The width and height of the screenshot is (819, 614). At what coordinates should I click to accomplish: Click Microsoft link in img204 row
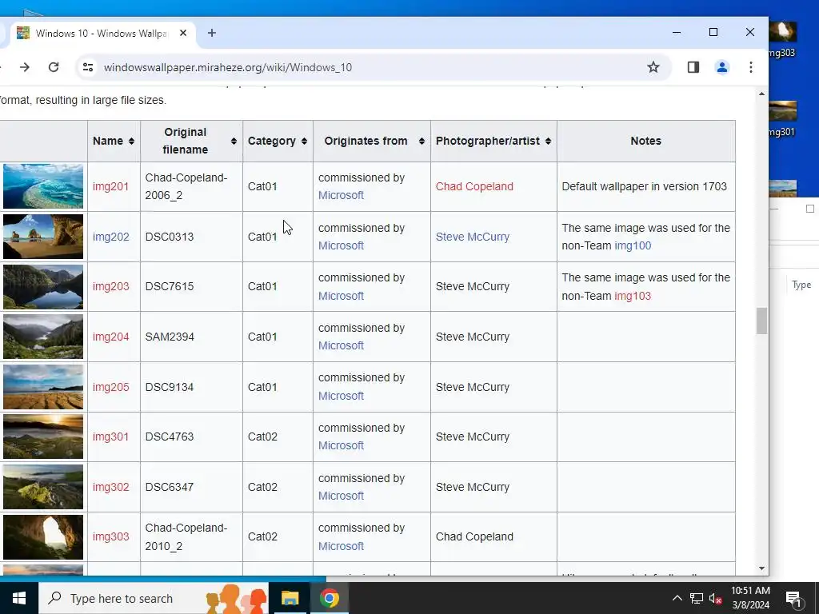[x=341, y=345]
